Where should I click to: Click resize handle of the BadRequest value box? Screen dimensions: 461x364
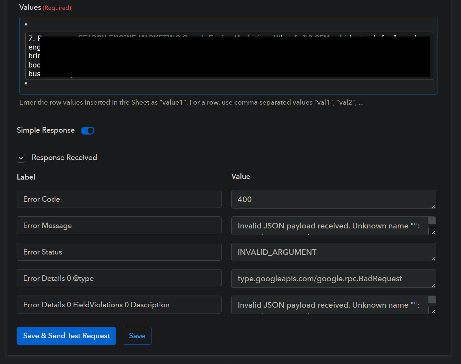tap(433, 285)
